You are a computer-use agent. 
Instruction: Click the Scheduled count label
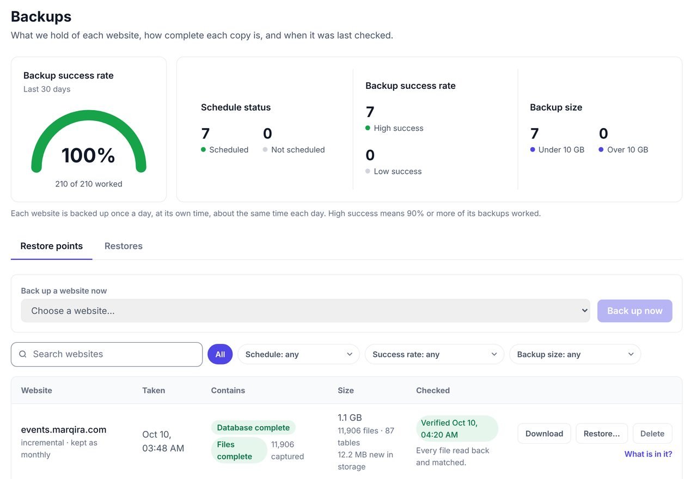click(x=229, y=150)
